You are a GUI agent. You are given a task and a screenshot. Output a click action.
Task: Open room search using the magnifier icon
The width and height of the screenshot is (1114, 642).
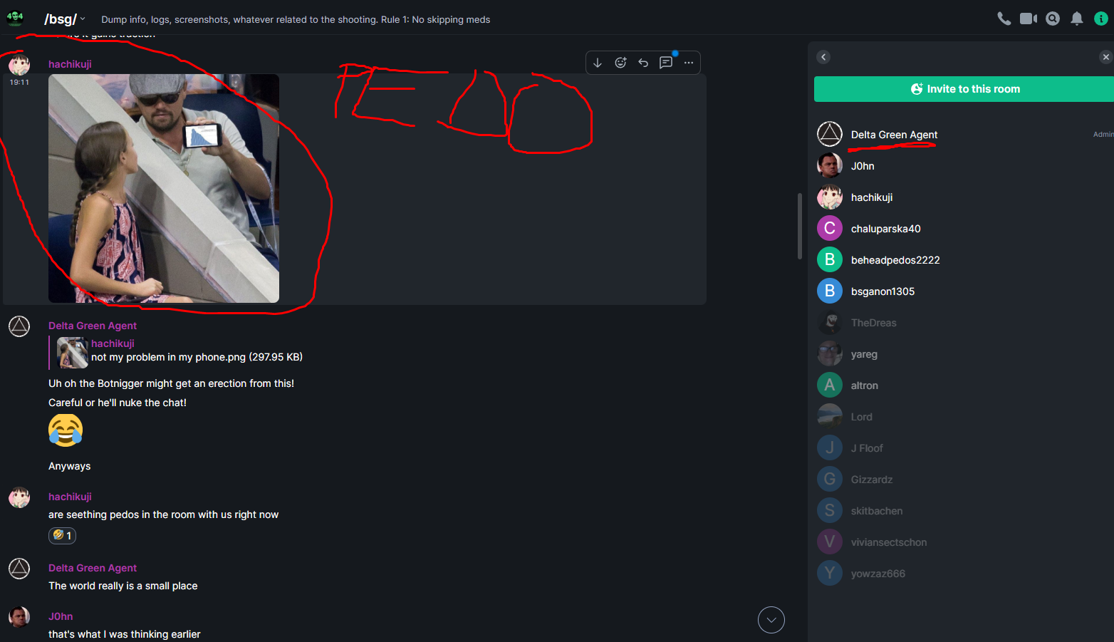pos(1053,19)
